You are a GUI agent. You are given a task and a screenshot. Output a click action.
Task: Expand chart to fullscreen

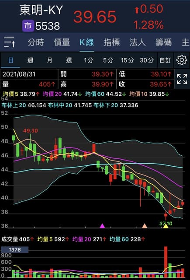(182, 79)
